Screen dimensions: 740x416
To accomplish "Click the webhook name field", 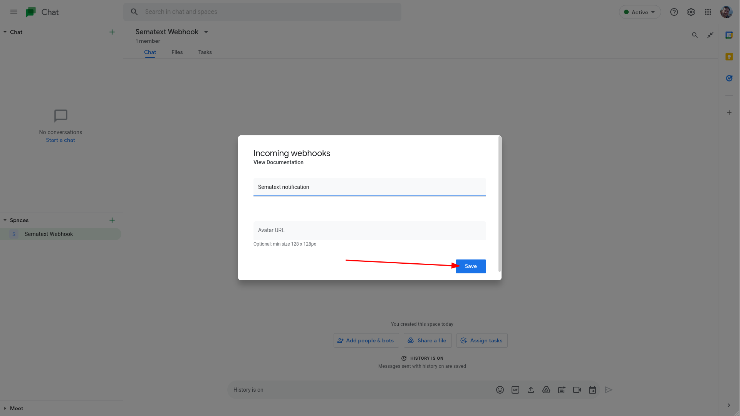I will click(x=369, y=187).
